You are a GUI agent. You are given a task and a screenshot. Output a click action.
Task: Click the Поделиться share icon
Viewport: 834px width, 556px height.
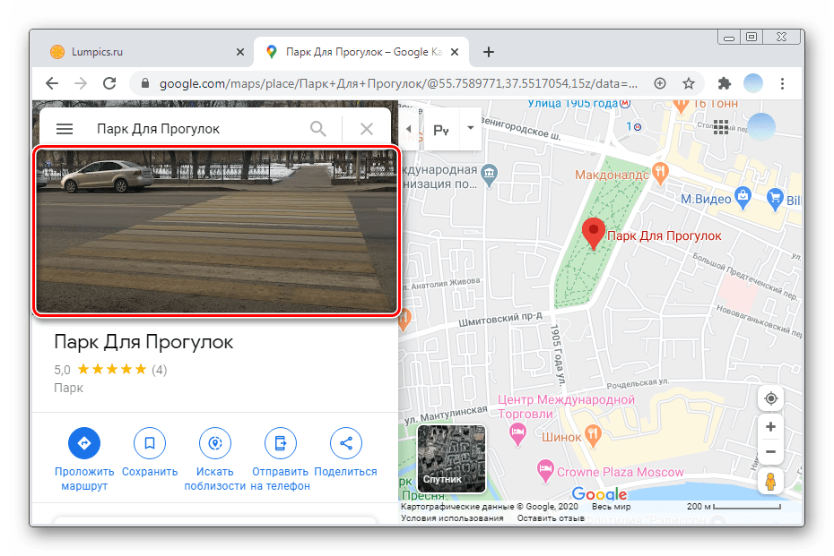(x=345, y=443)
